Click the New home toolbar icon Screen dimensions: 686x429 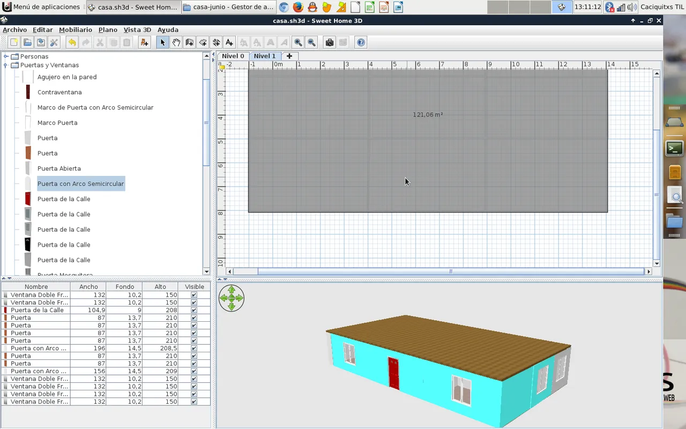[x=14, y=42]
